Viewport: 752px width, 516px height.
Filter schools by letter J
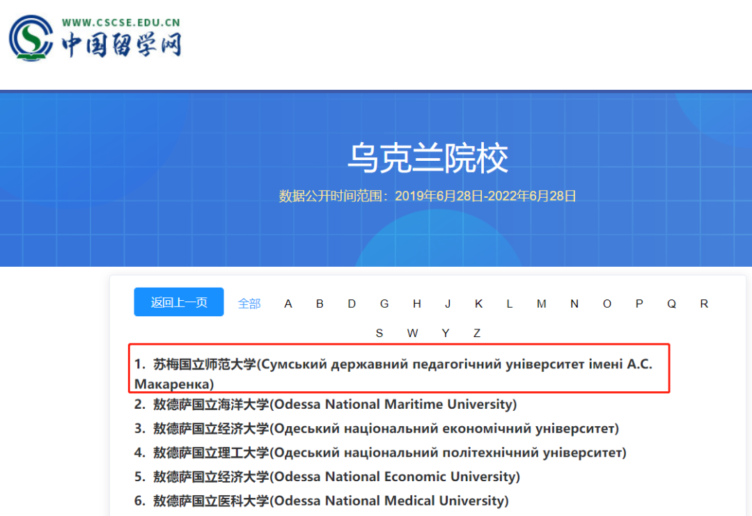448,304
